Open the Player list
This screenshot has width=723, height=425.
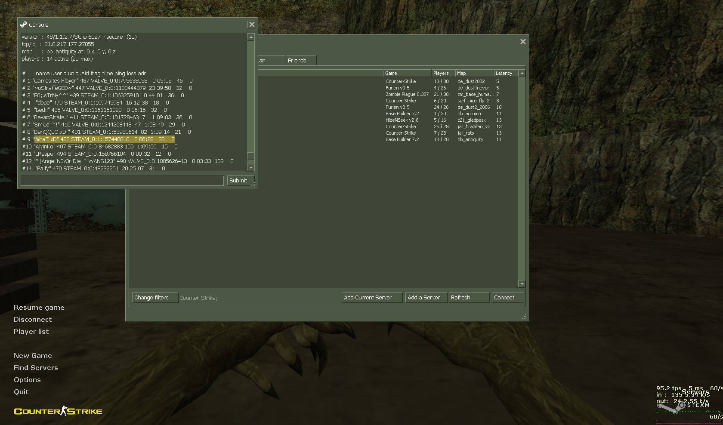click(x=31, y=332)
